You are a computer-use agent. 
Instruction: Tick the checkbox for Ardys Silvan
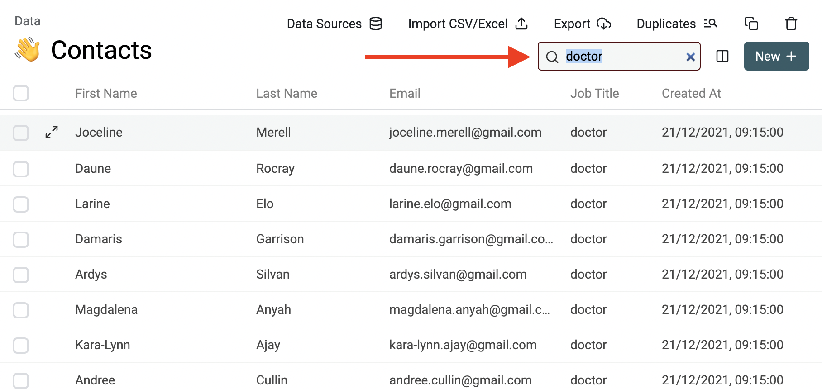(x=21, y=275)
